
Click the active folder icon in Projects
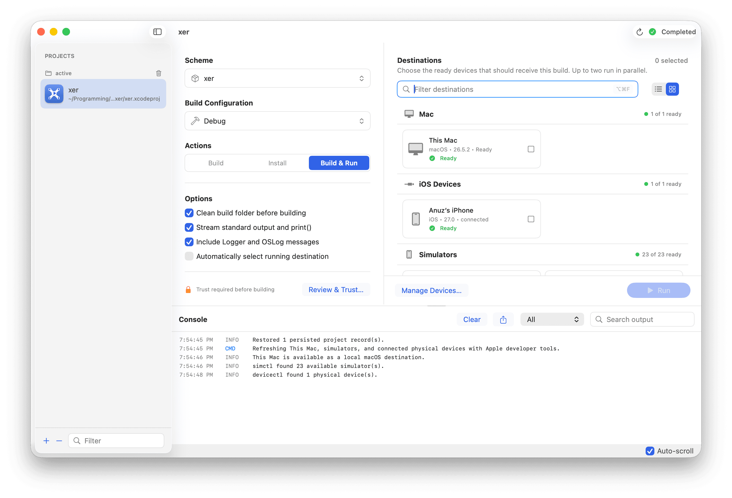pyautogui.click(x=48, y=73)
